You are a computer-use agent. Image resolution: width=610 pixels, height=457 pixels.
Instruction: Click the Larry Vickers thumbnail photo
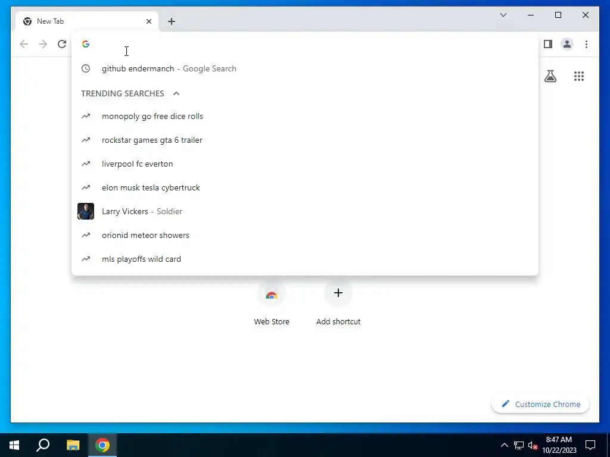[86, 211]
